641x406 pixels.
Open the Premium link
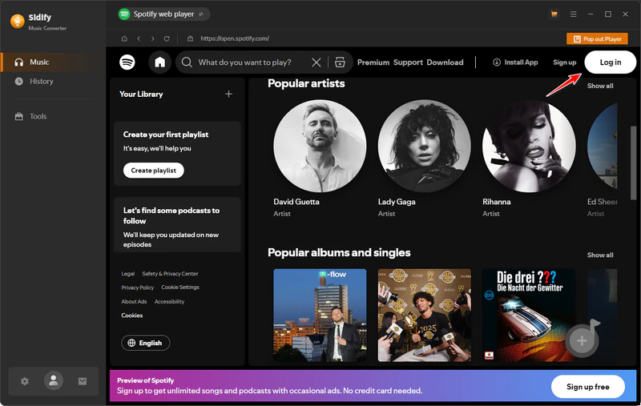tap(373, 62)
